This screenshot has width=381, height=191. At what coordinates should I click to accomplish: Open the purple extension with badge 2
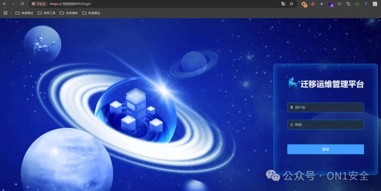331,4
